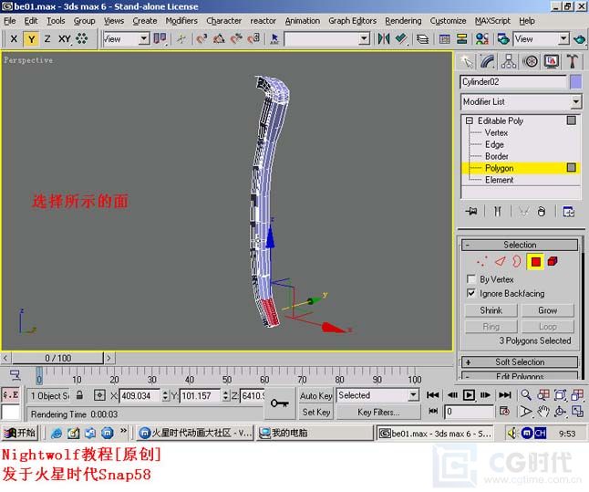Image resolution: width=589 pixels, height=492 pixels.
Task: Toggle the Auto Key button
Action: click(315, 396)
